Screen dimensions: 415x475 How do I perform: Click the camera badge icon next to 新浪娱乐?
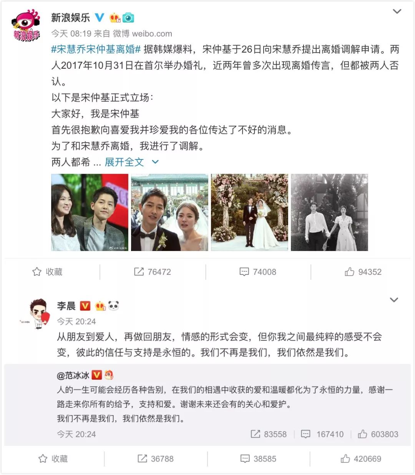(x=128, y=18)
